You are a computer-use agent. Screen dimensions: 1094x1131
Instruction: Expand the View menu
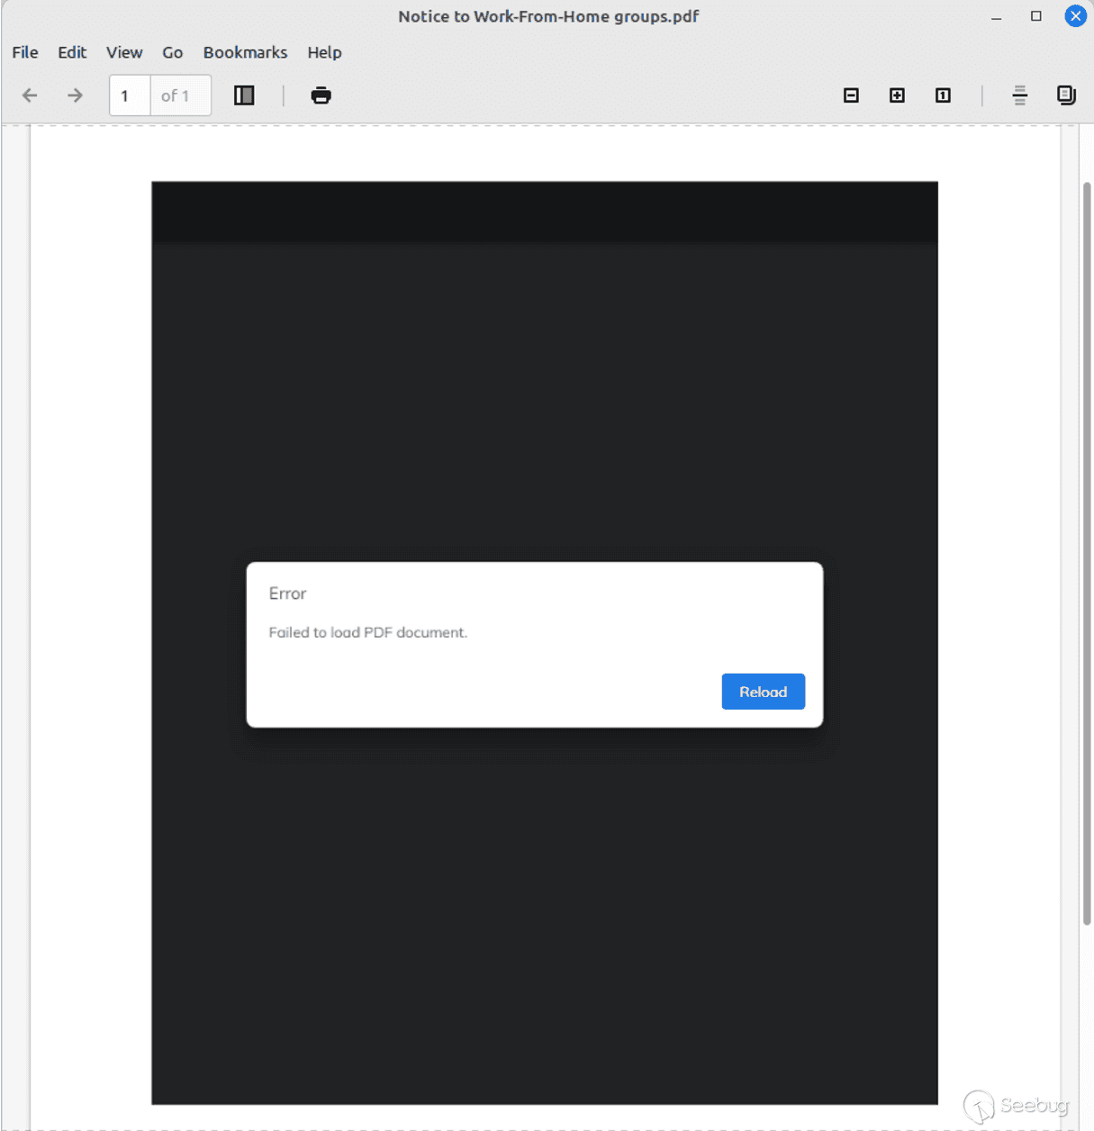click(123, 52)
